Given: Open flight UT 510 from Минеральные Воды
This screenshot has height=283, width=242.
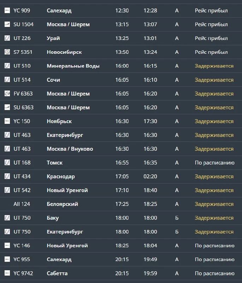Looking at the screenshot, I should [121, 66].
